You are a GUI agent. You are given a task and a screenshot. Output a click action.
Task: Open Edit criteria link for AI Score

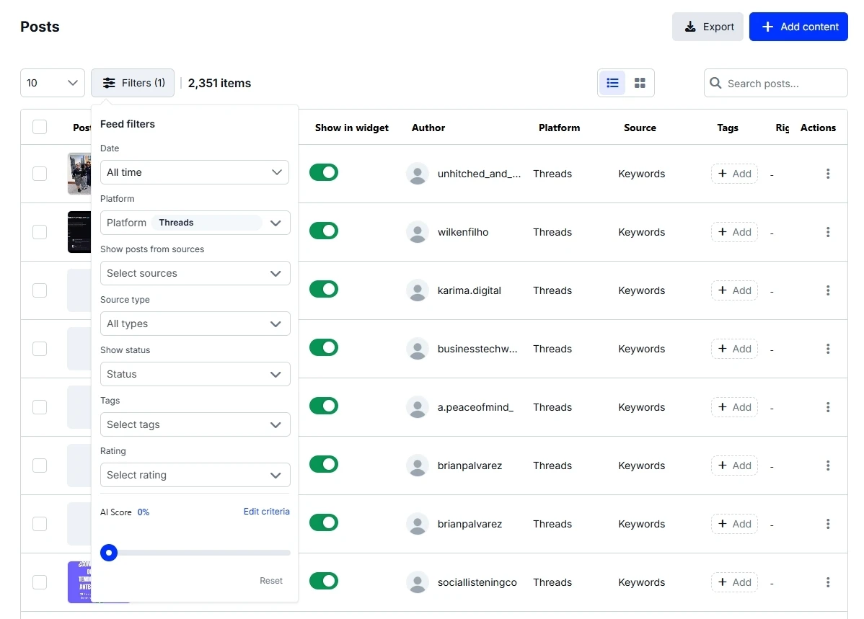pyautogui.click(x=267, y=512)
